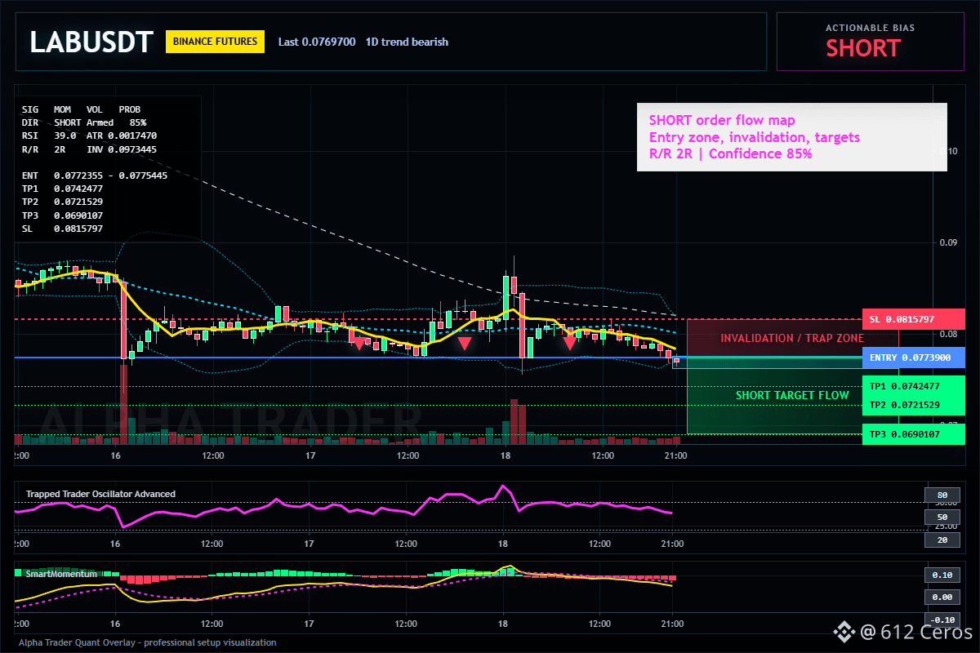This screenshot has width=980, height=653.
Task: Click the large SHORT actionable bias label
Action: coord(863,48)
